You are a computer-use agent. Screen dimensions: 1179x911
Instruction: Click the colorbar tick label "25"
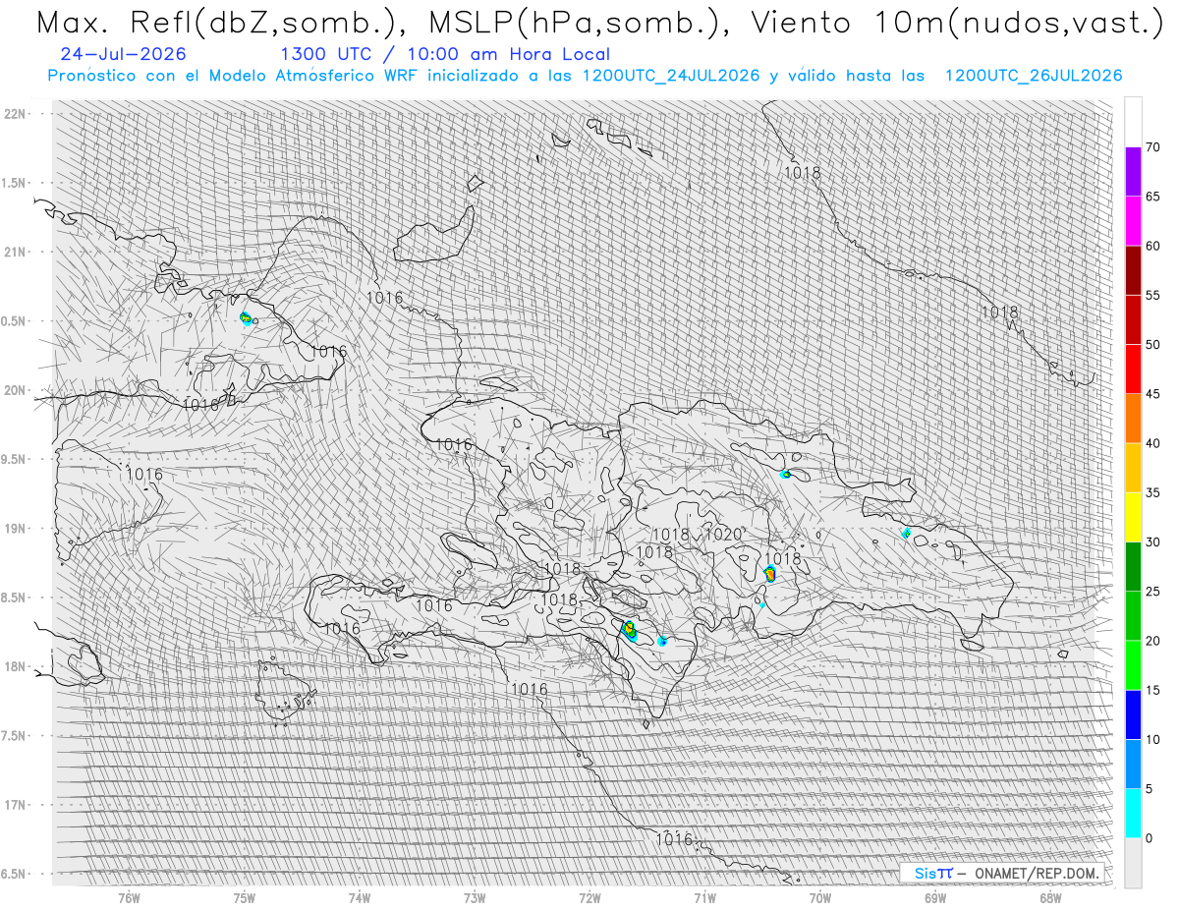pos(1152,591)
